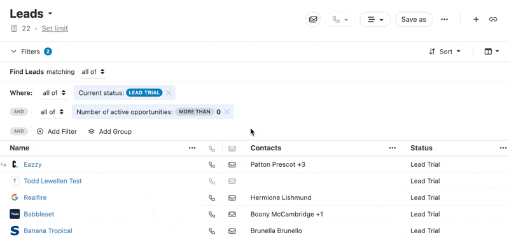Open Name column options ellipsis
This screenshot has width=509, height=242.
point(192,148)
